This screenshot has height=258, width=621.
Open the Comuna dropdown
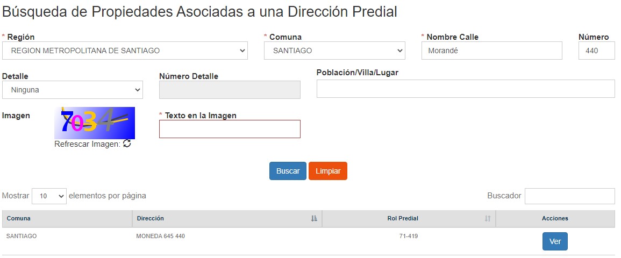[334, 51]
